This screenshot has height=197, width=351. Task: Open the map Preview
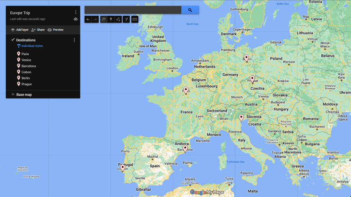point(55,30)
